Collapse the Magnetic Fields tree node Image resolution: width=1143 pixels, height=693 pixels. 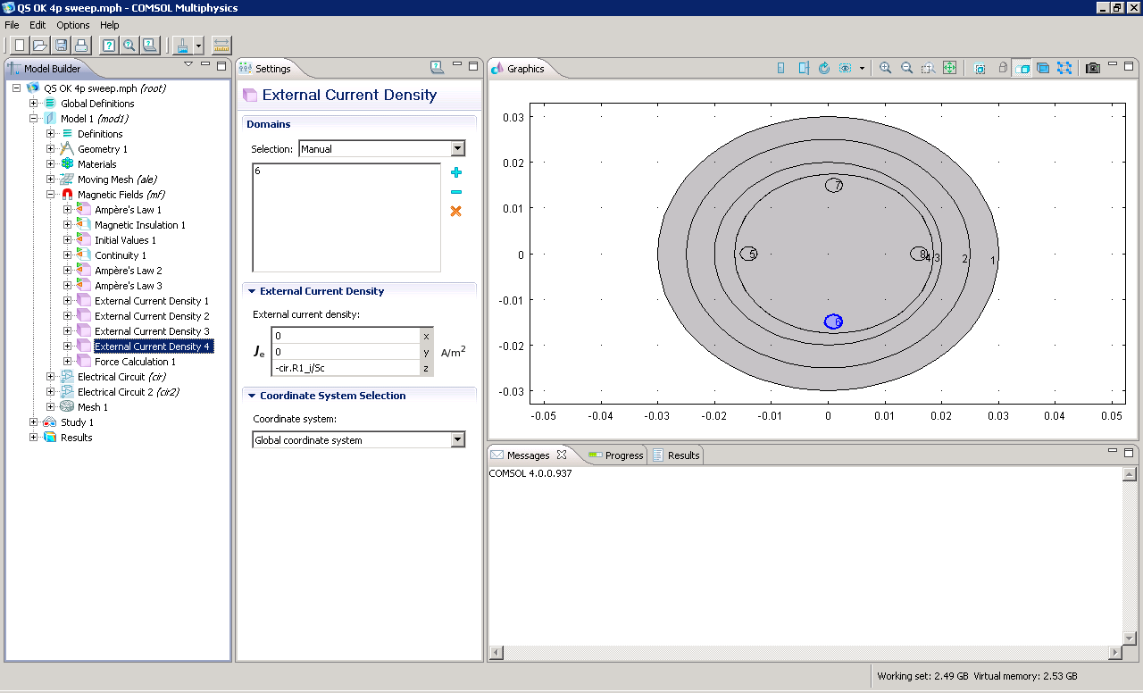51,195
